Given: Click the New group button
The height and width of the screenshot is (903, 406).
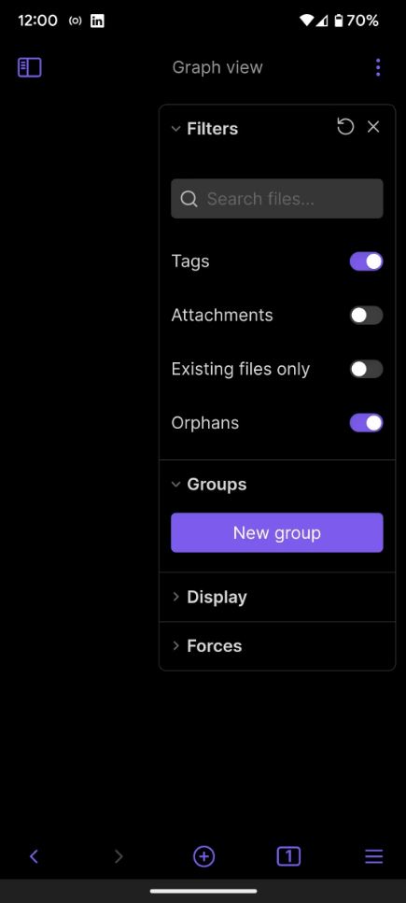Looking at the screenshot, I should pos(277,532).
